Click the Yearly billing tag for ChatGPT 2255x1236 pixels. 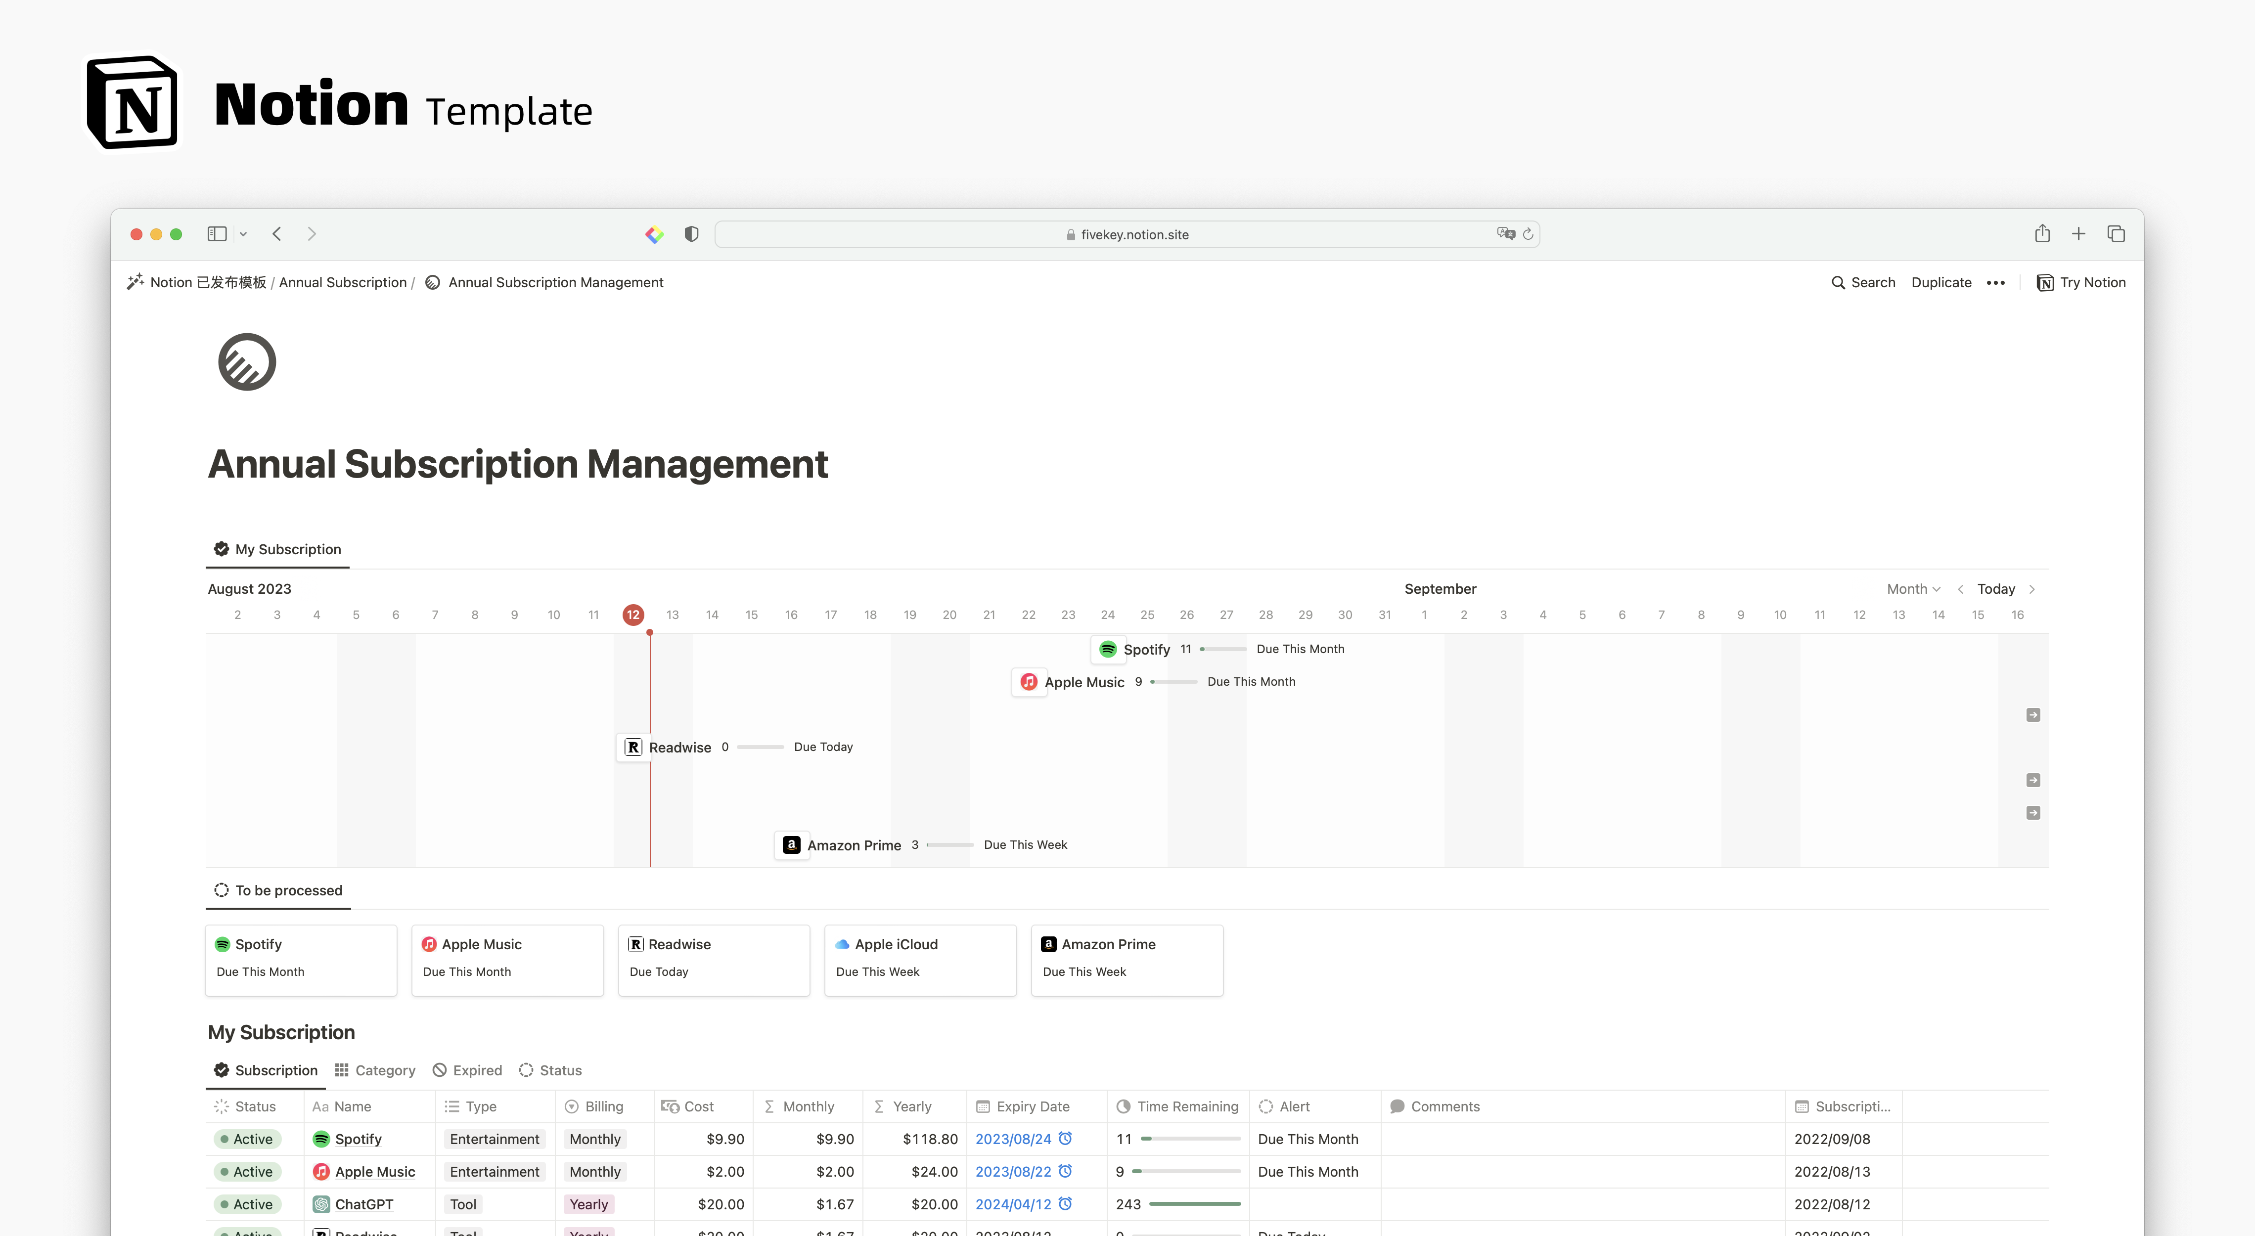589,1204
